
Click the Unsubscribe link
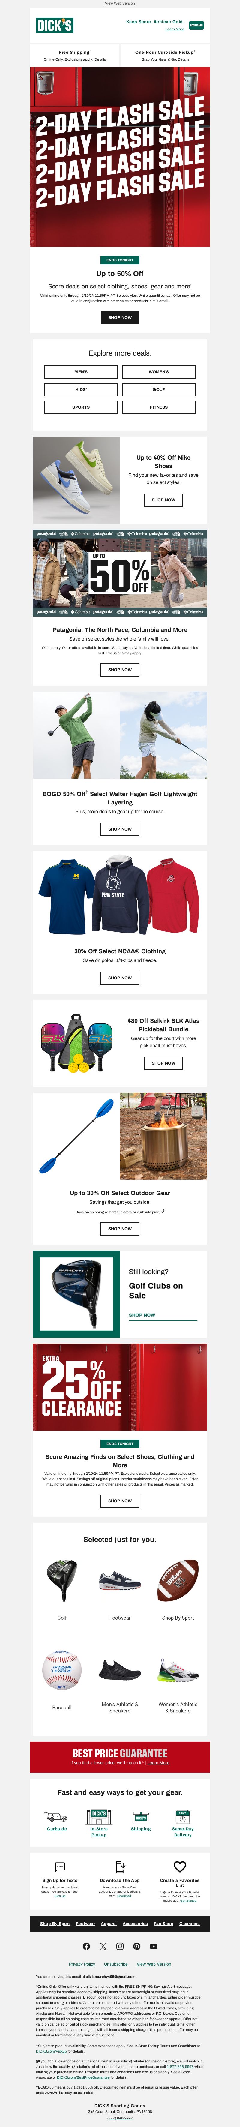[116, 1964]
